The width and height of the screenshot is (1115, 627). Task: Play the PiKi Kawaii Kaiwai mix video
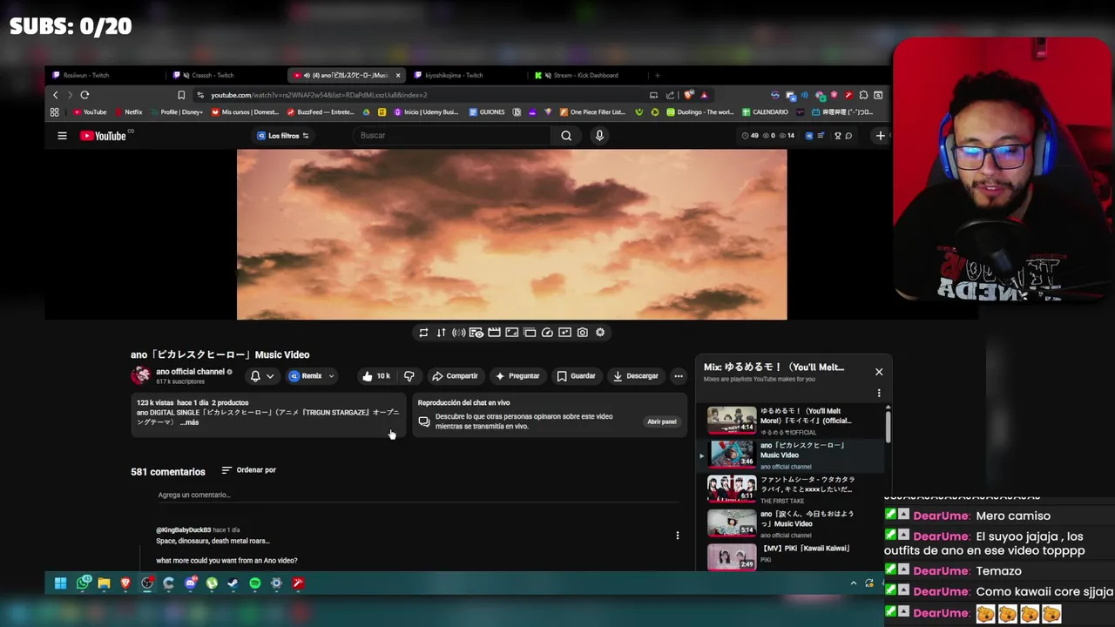(x=792, y=556)
